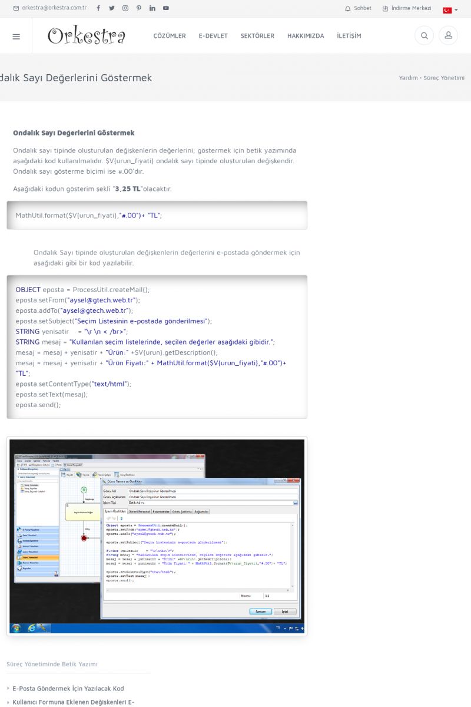This screenshot has width=471, height=707.
Task: Open the Twitter social icon
Action: click(112, 8)
